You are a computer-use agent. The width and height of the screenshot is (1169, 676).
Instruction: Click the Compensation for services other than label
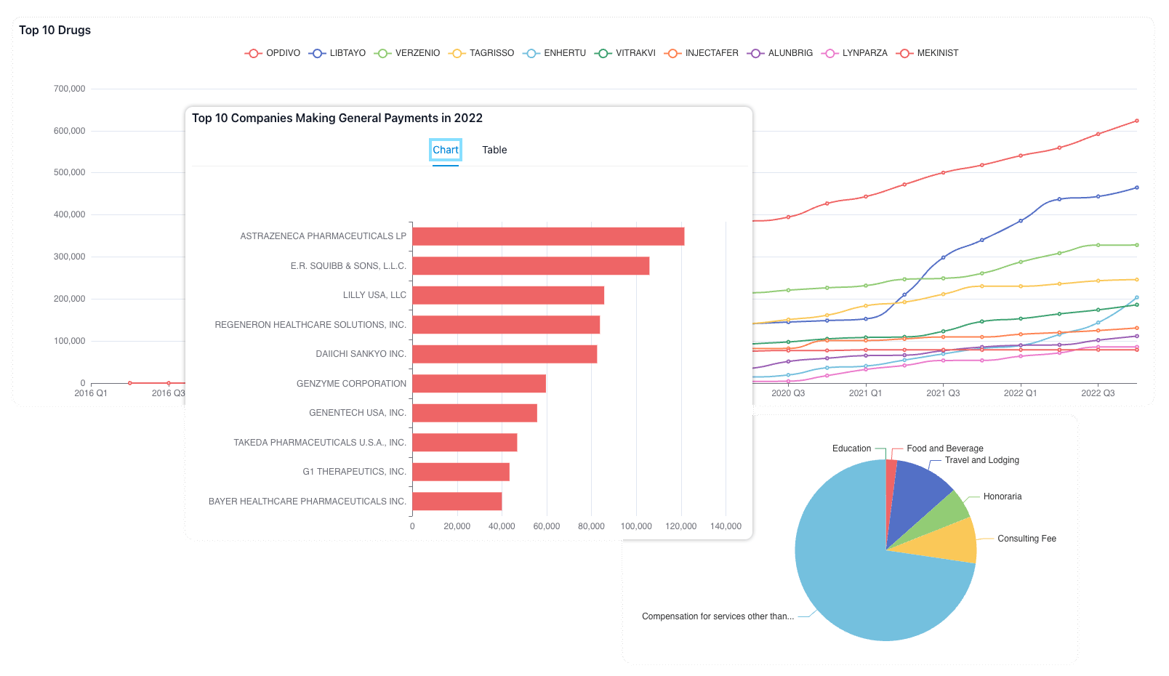point(718,616)
